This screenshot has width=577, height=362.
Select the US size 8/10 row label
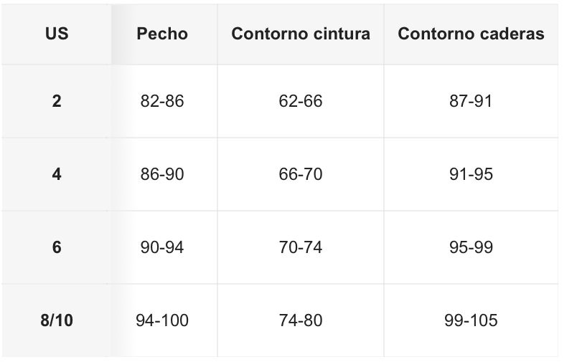(x=57, y=320)
